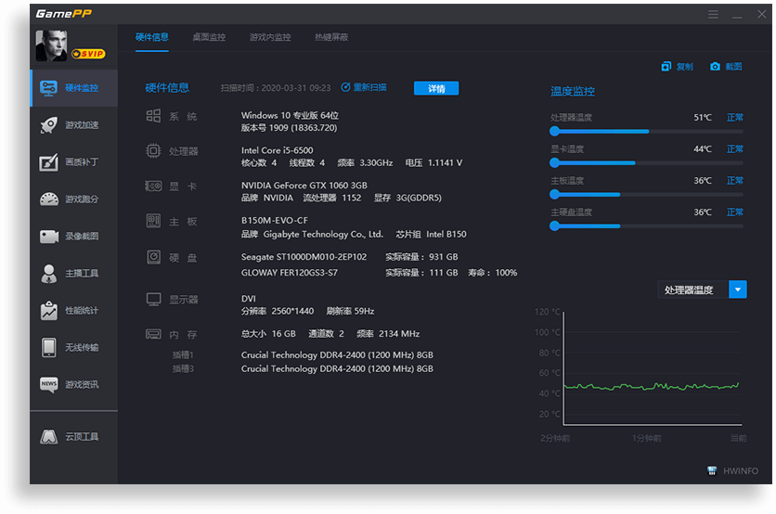Click the SVIP badge
The width and height of the screenshot is (776, 514).
click(x=88, y=54)
